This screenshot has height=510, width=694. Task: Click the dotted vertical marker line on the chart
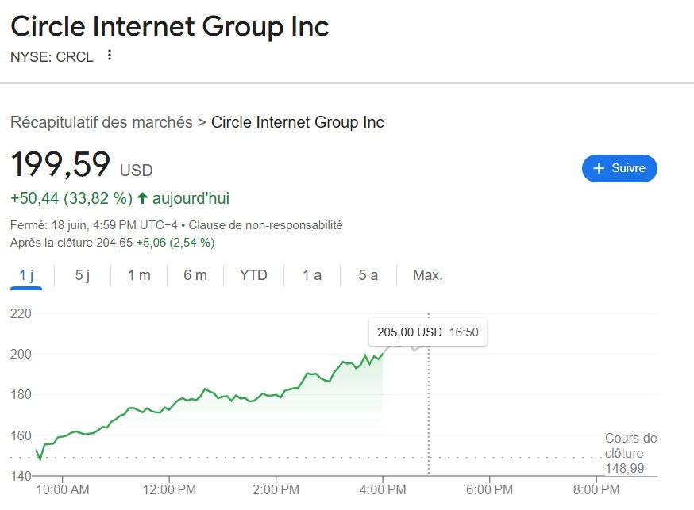click(429, 412)
